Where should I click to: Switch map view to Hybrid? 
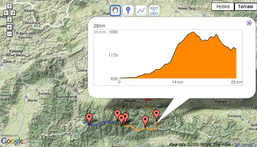click(223, 7)
